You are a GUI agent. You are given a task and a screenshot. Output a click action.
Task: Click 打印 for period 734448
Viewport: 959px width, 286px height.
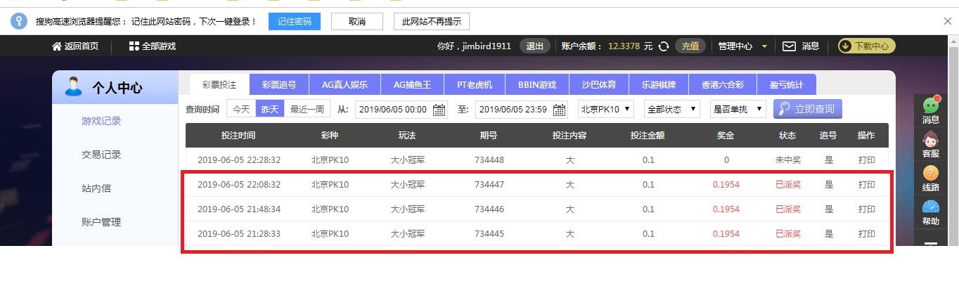pos(867,160)
